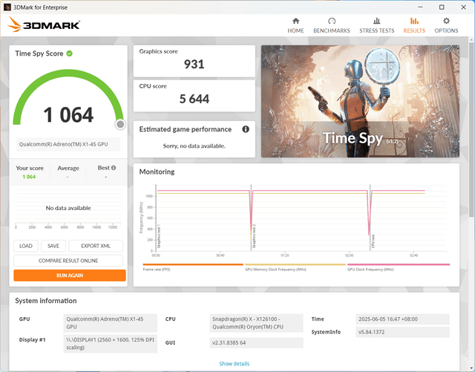Click the 3DMark app icon in title bar
The height and width of the screenshot is (372, 475).
tap(7, 7)
